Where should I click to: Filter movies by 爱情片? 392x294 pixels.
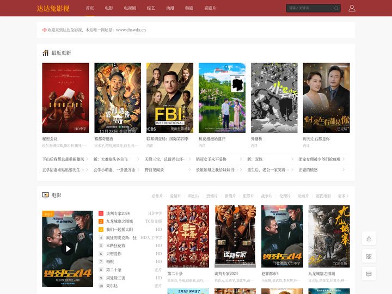point(175,196)
